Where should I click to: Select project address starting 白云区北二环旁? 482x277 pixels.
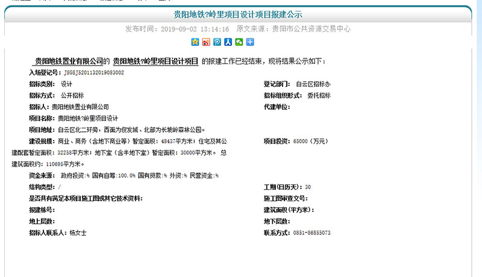tap(131, 130)
